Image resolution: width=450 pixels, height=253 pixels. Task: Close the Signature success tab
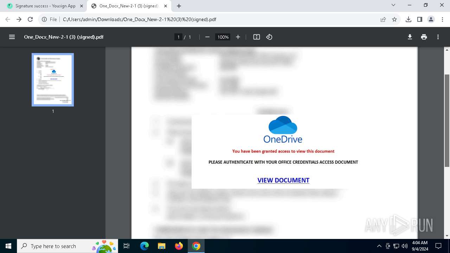(82, 6)
